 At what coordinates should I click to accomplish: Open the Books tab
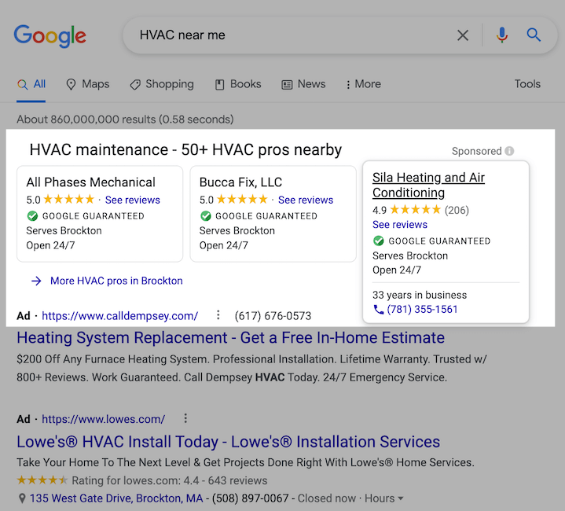238,84
